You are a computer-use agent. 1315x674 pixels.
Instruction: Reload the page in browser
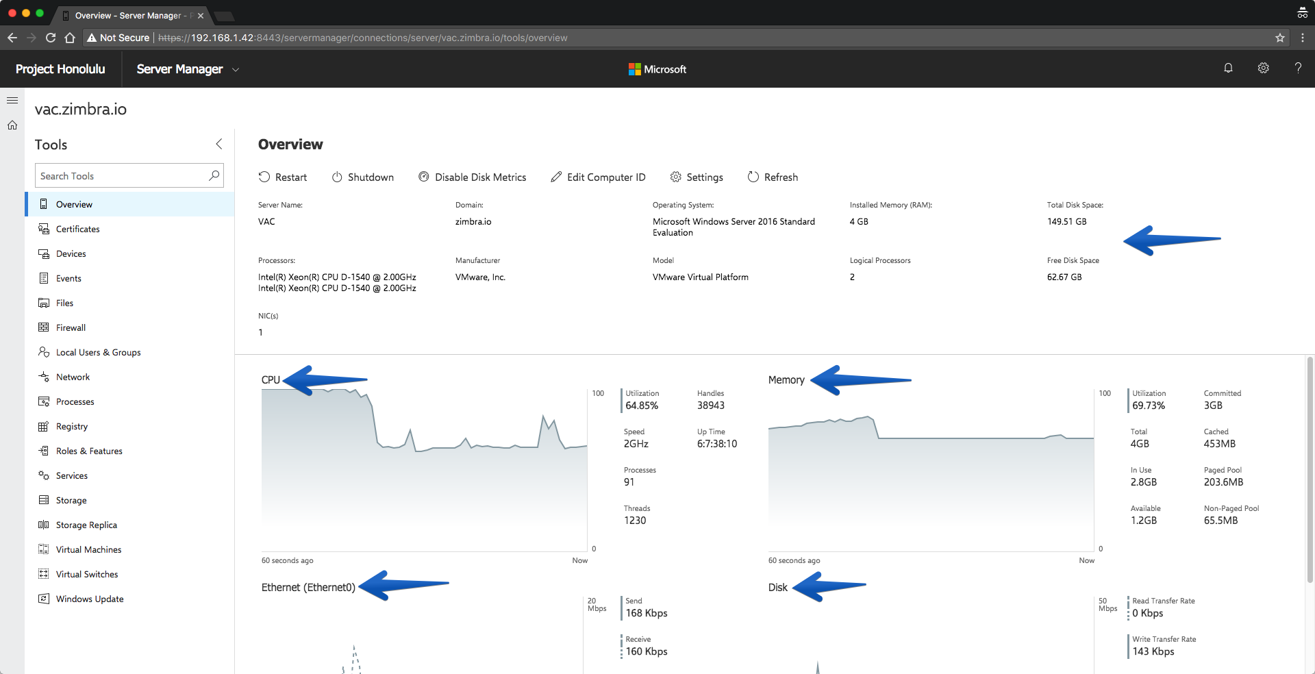click(x=51, y=38)
